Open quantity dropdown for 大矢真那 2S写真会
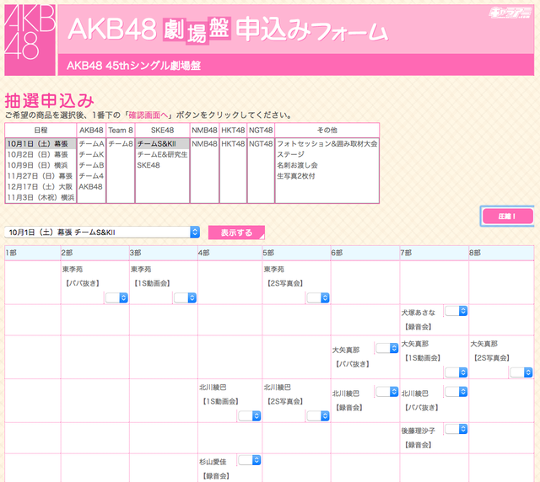This screenshot has height=482, width=540. click(x=521, y=372)
